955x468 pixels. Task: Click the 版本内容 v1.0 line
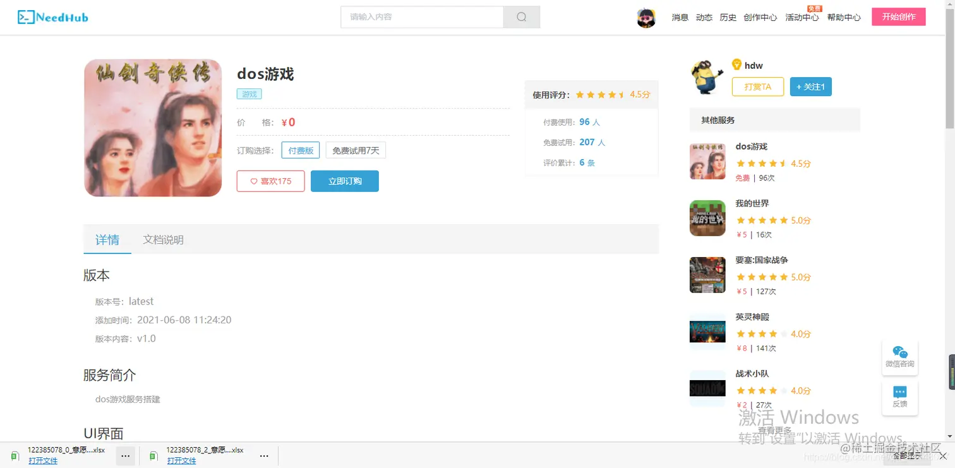(126, 339)
